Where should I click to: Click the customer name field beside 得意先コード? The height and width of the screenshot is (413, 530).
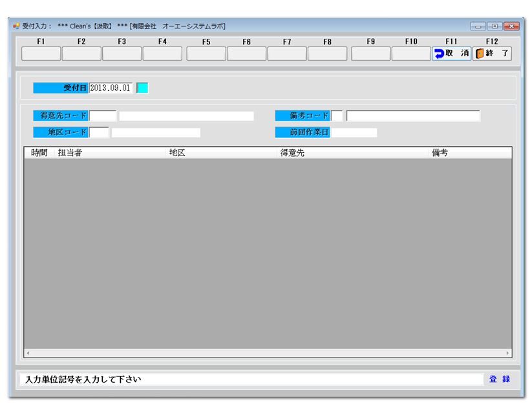(187, 116)
